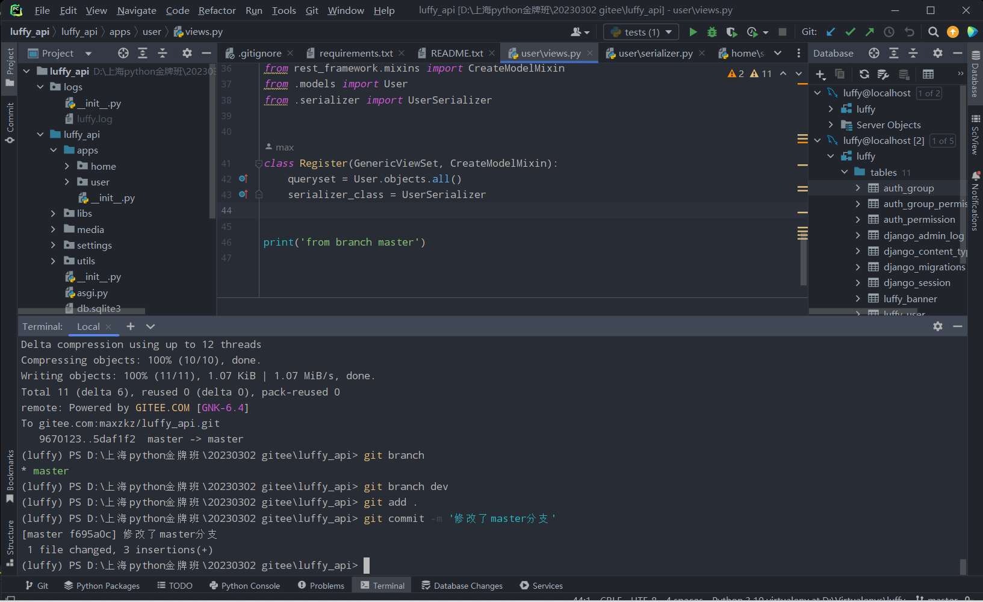Open database table view icon
The image size is (983, 602).
pyautogui.click(x=928, y=74)
